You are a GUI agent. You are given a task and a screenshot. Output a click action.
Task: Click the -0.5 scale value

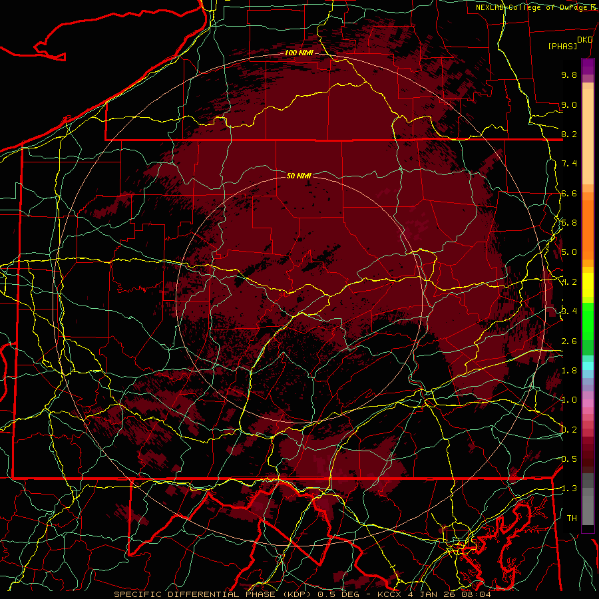[x=567, y=459]
